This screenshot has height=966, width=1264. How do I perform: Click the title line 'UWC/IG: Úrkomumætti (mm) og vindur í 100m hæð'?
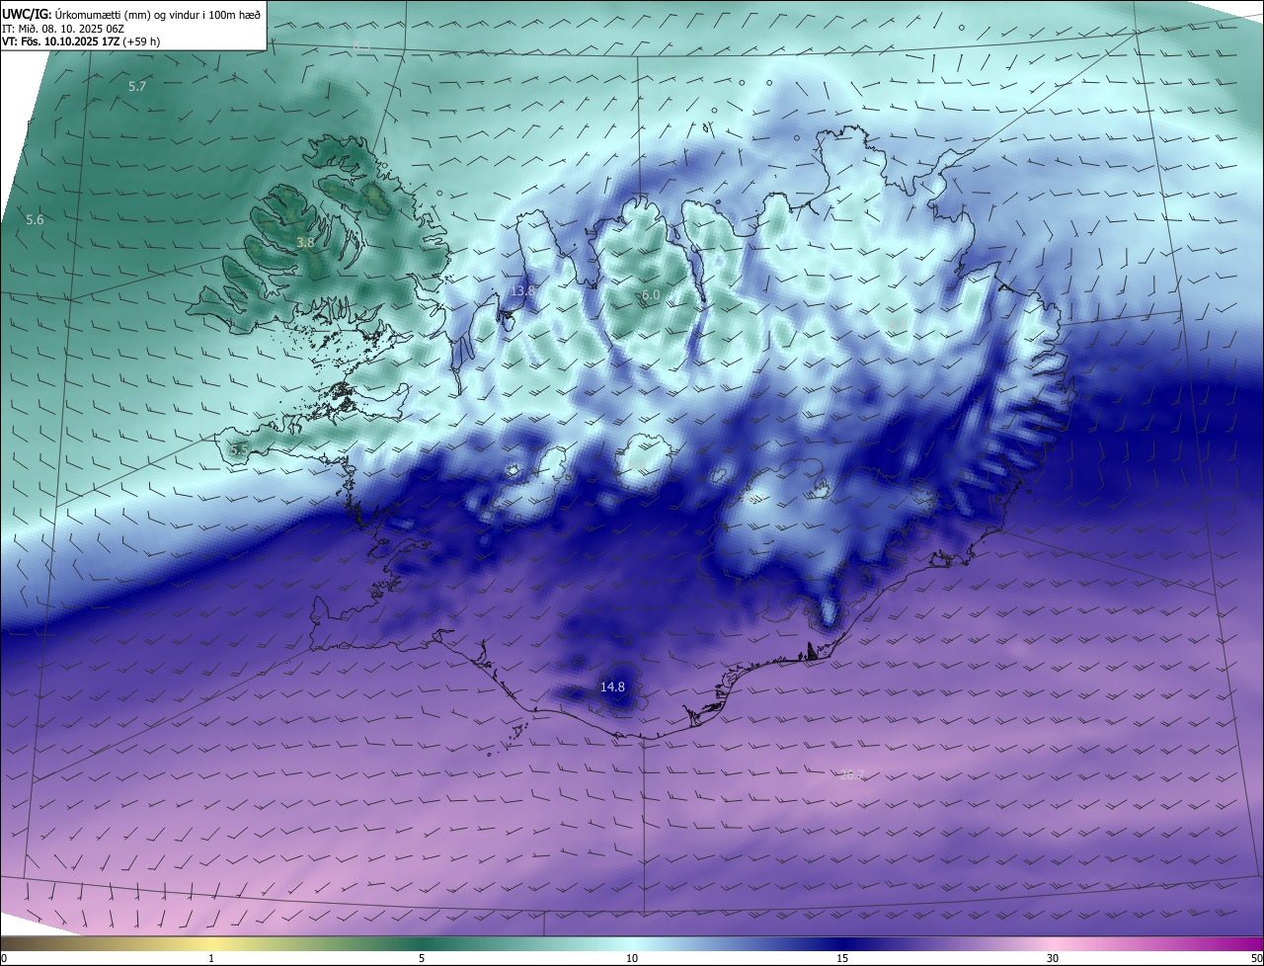tap(131, 14)
